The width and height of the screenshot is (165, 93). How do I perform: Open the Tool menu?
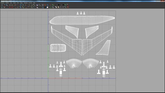coord(18,3)
